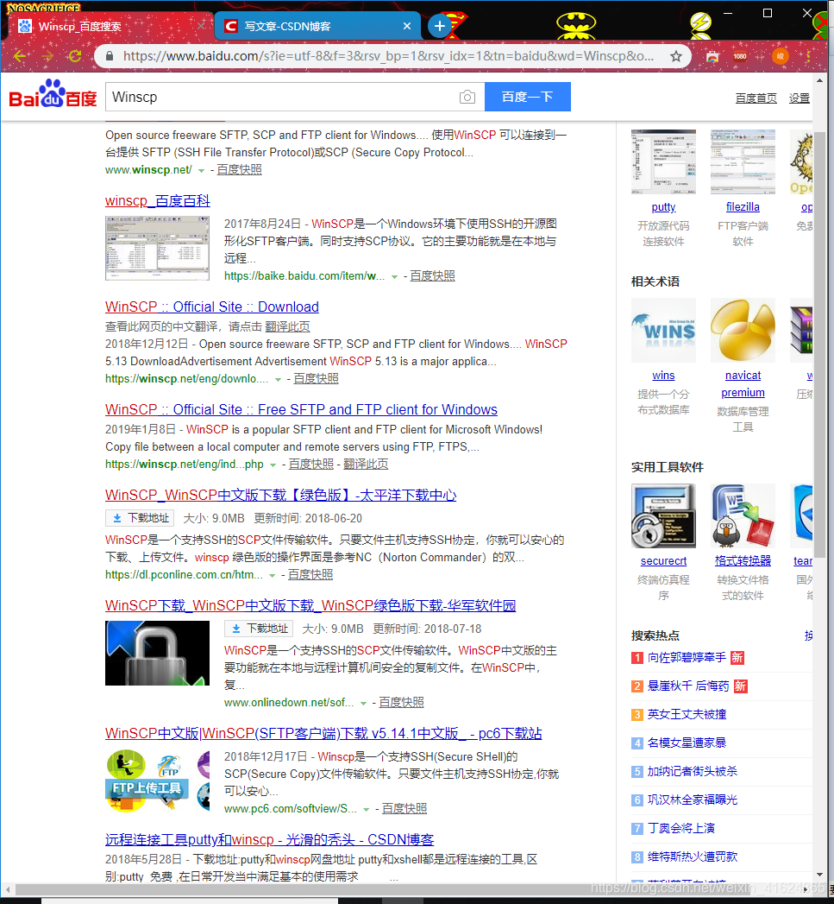Viewport: 834px width, 904px height.
Task: Click the address bar URL
Action: tap(388, 56)
